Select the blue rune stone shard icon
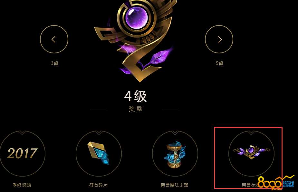 coord(99,153)
